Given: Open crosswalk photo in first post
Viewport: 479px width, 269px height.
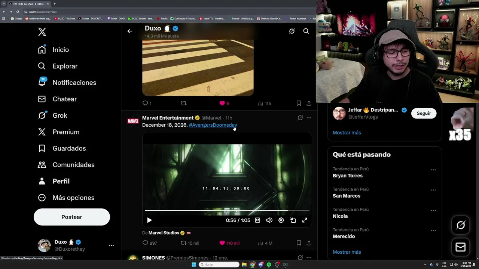Looking at the screenshot, I should (x=198, y=68).
